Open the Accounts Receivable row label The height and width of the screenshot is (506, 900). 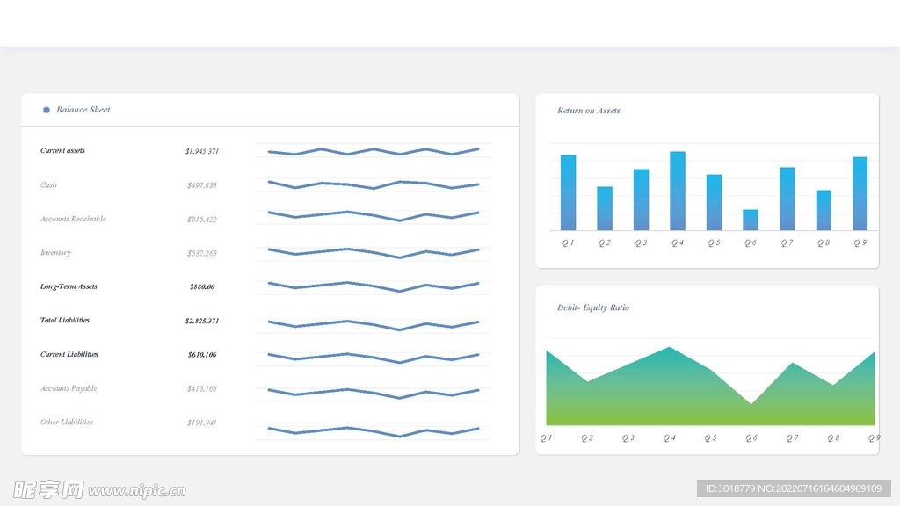point(73,219)
